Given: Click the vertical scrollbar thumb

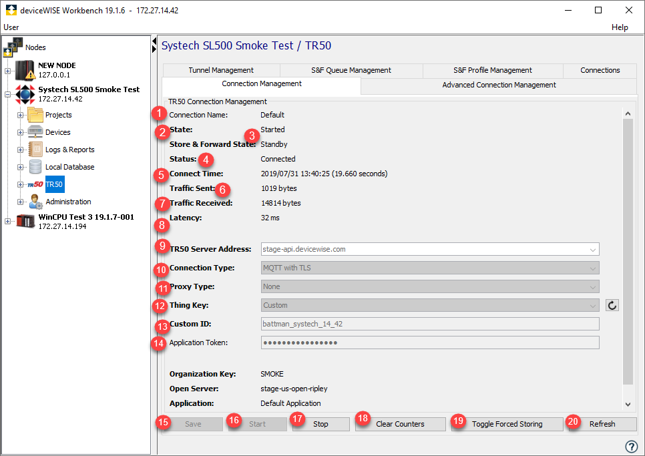Looking at the screenshot, I should click(628, 252).
